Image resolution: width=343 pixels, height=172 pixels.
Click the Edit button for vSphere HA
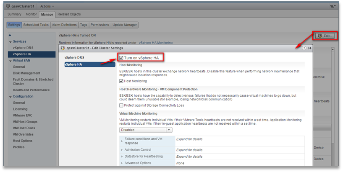[326, 36]
